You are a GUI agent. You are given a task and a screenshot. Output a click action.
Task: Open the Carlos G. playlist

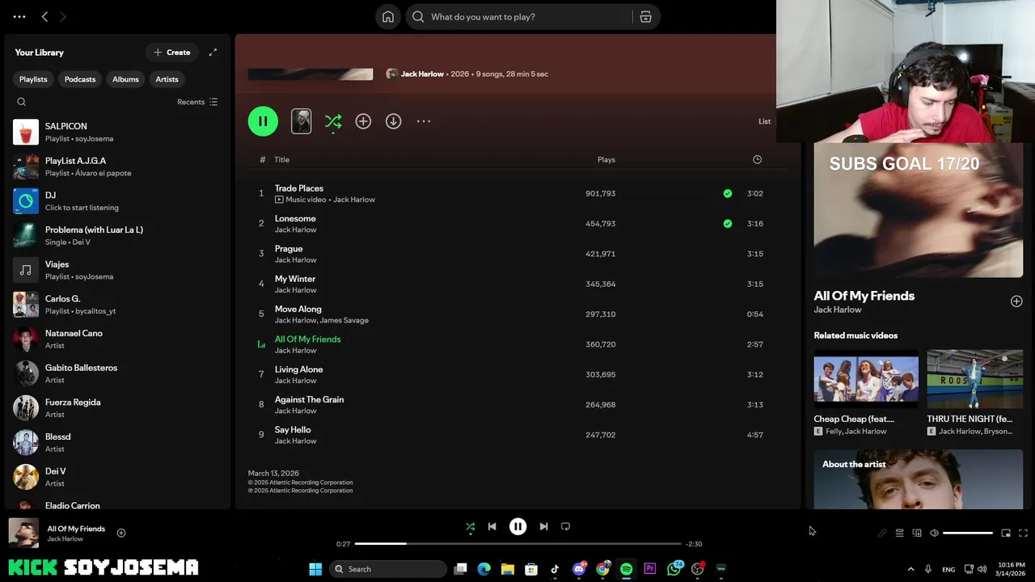[117, 305]
